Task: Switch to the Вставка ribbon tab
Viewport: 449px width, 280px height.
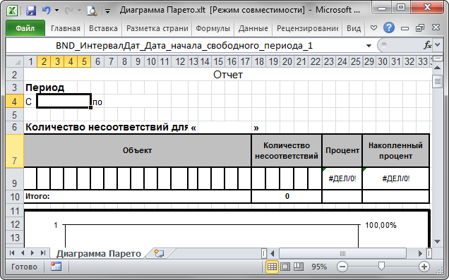Action: point(103,28)
